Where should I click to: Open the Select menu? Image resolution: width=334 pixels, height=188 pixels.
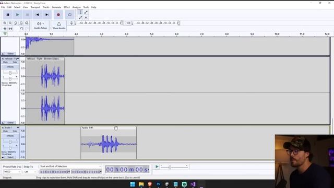pyautogui.click(x=17, y=7)
